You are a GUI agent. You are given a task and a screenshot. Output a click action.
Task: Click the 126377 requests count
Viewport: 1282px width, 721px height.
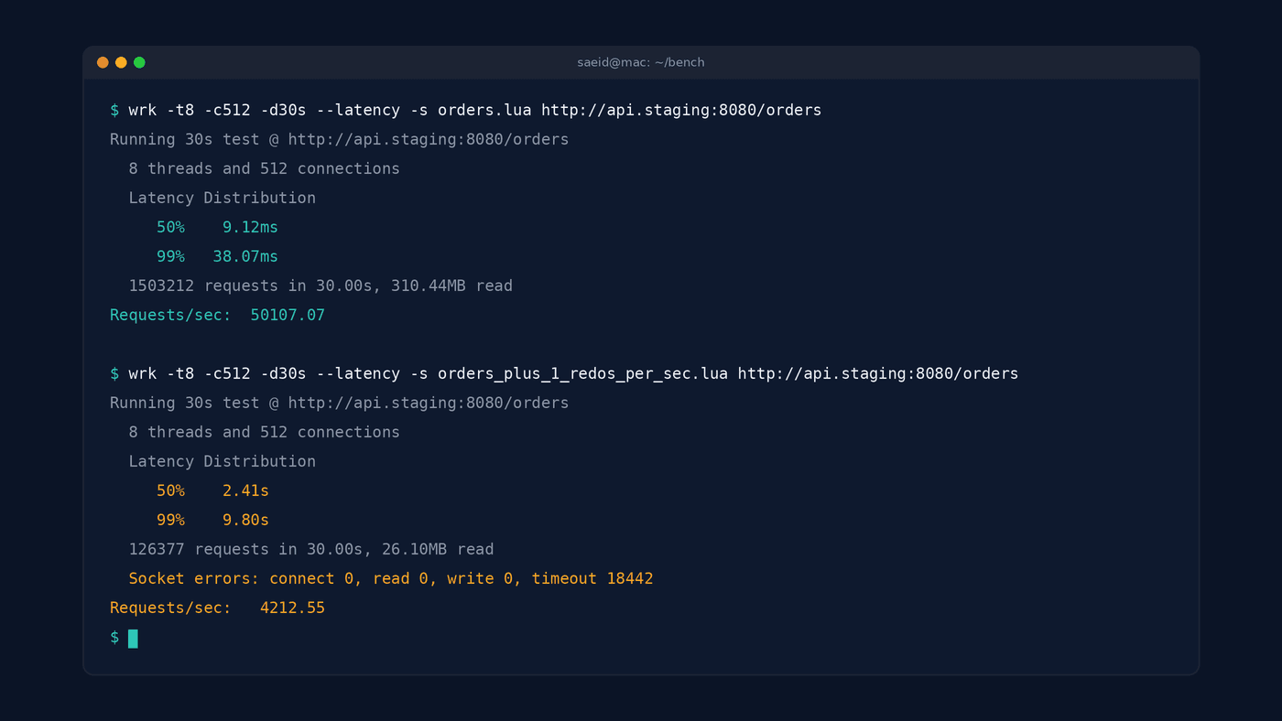coord(157,549)
